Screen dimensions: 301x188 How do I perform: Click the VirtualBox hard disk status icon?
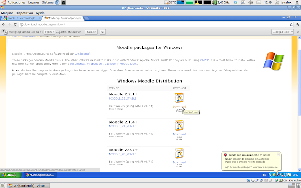[x=248, y=180]
